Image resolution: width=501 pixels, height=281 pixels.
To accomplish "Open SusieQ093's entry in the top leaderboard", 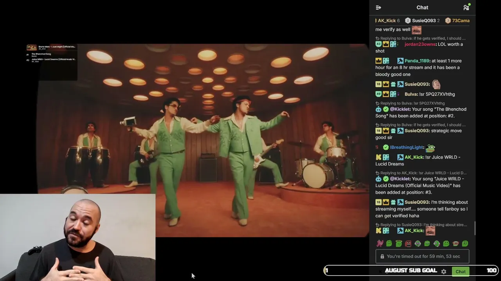I will 422,21.
